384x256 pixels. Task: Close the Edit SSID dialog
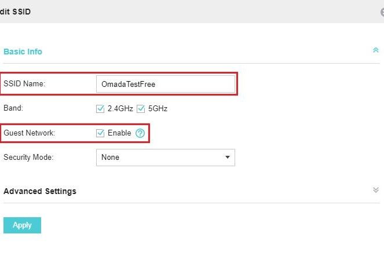(x=382, y=12)
